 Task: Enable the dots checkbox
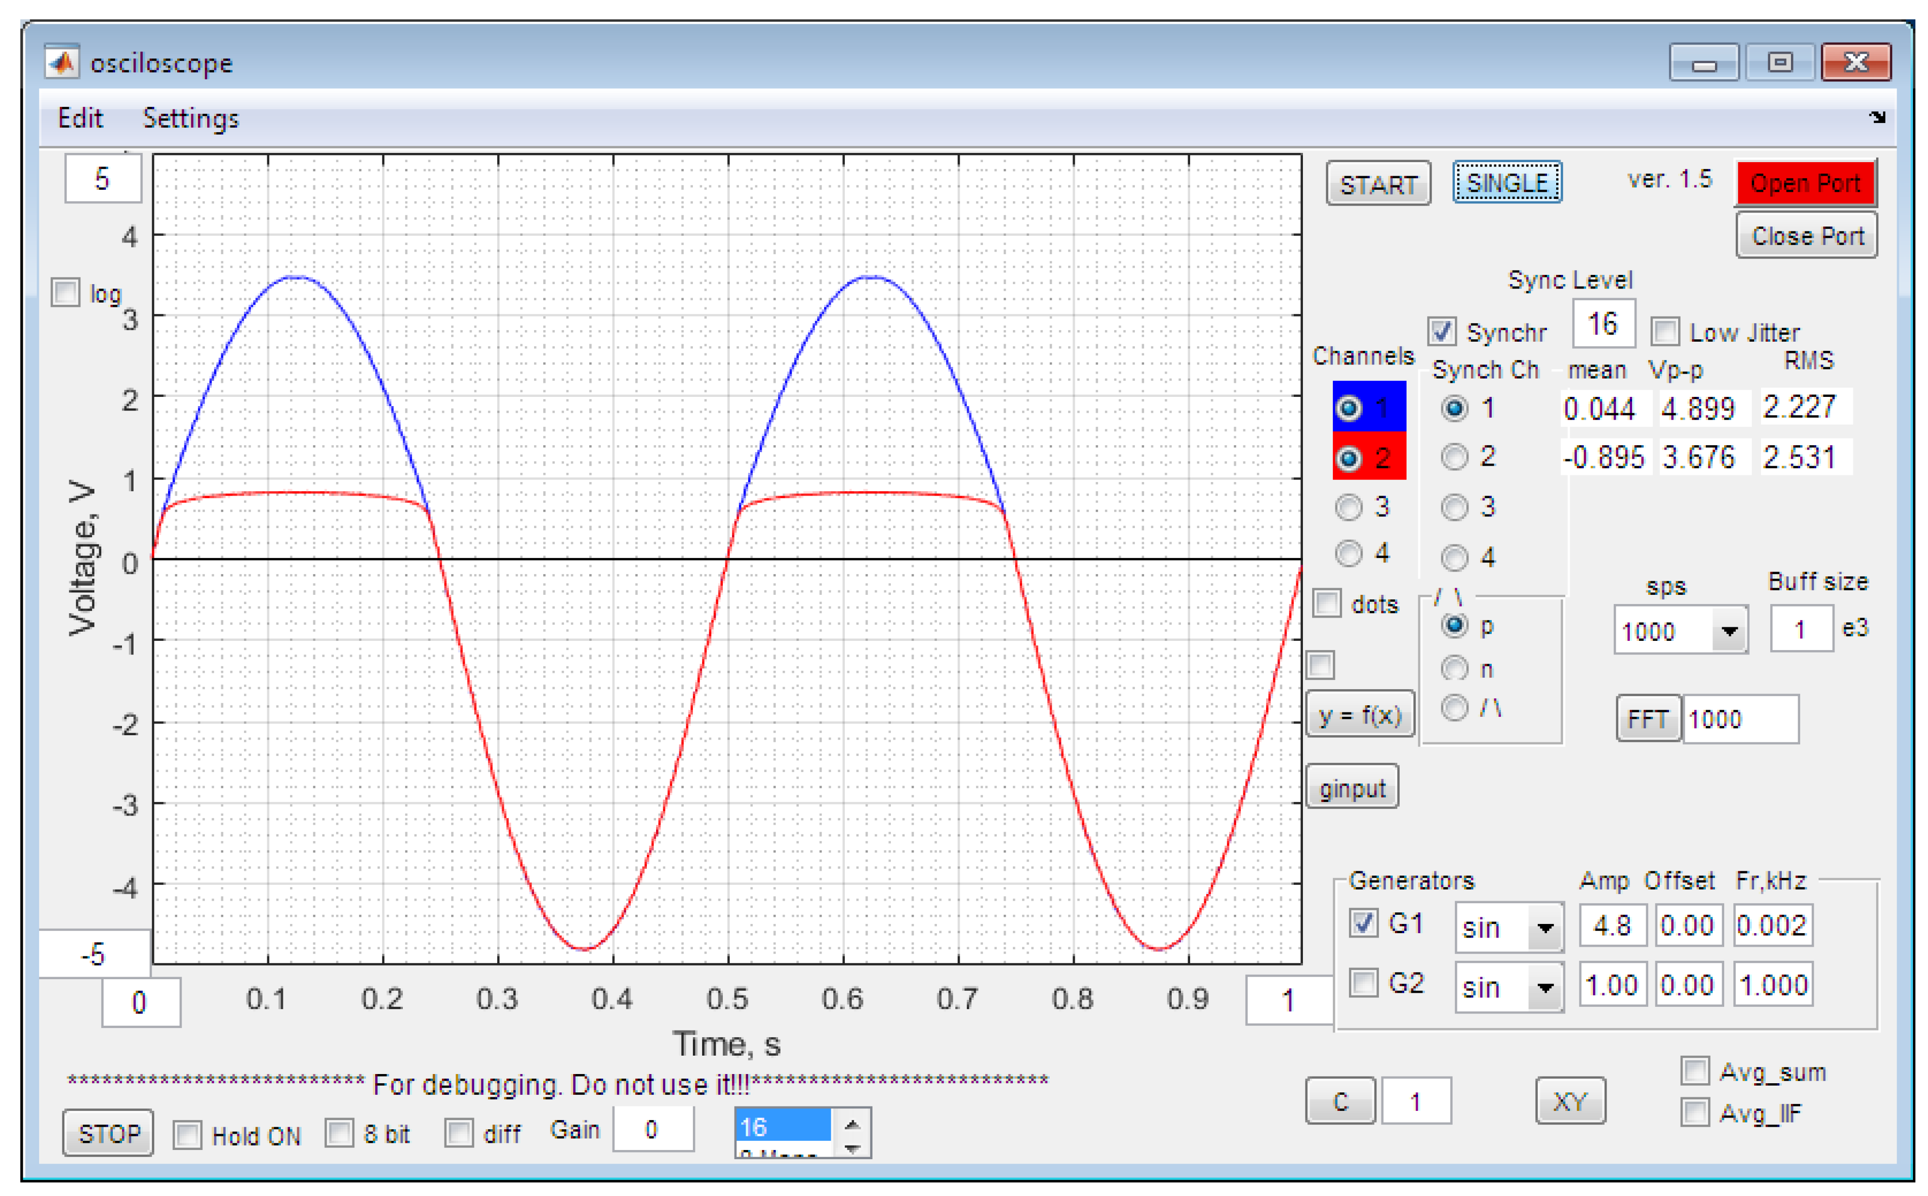pyautogui.click(x=1327, y=603)
